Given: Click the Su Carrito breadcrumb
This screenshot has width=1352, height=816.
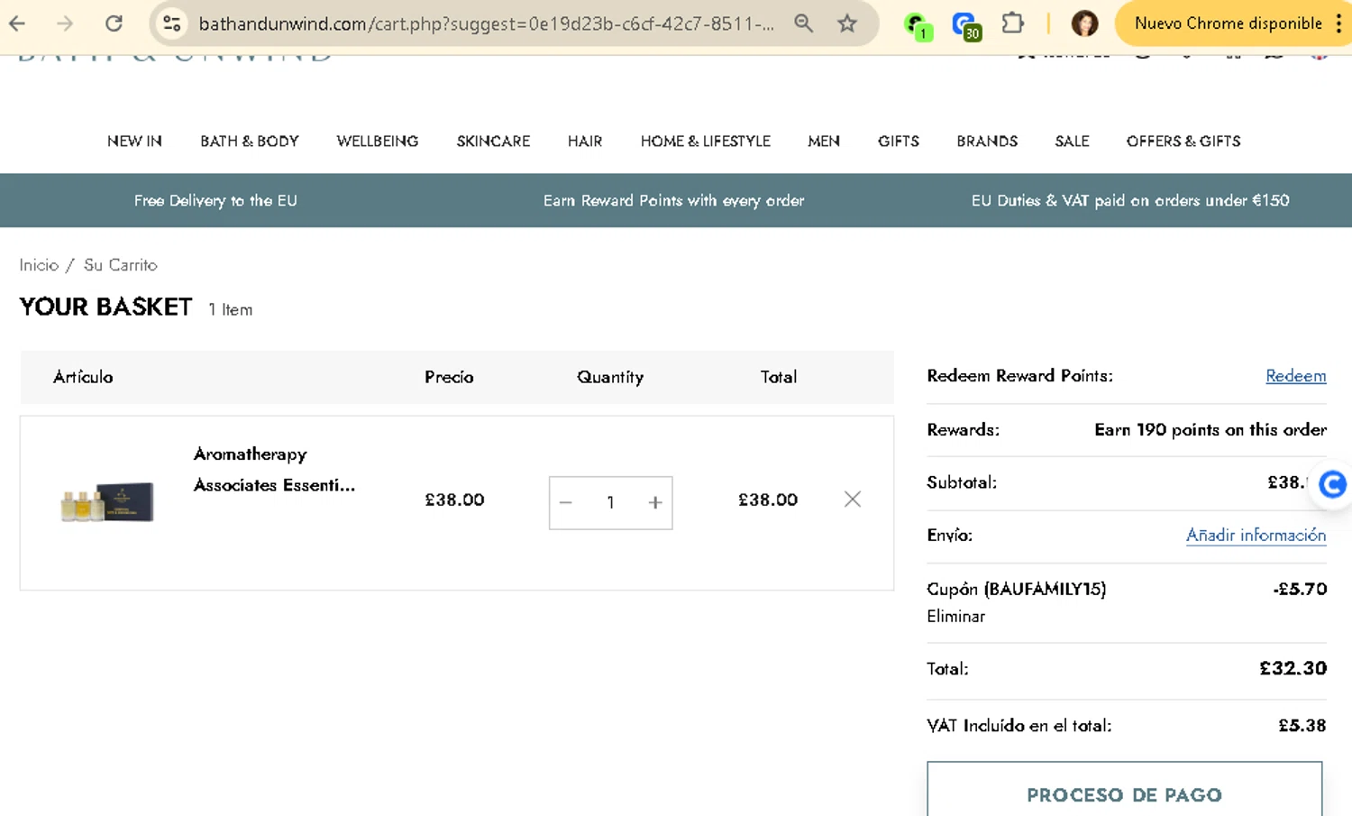Looking at the screenshot, I should coord(120,265).
